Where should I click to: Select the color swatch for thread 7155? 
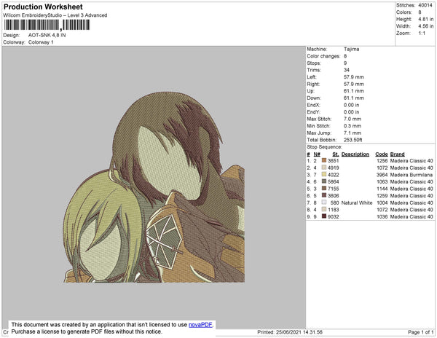point(324,189)
